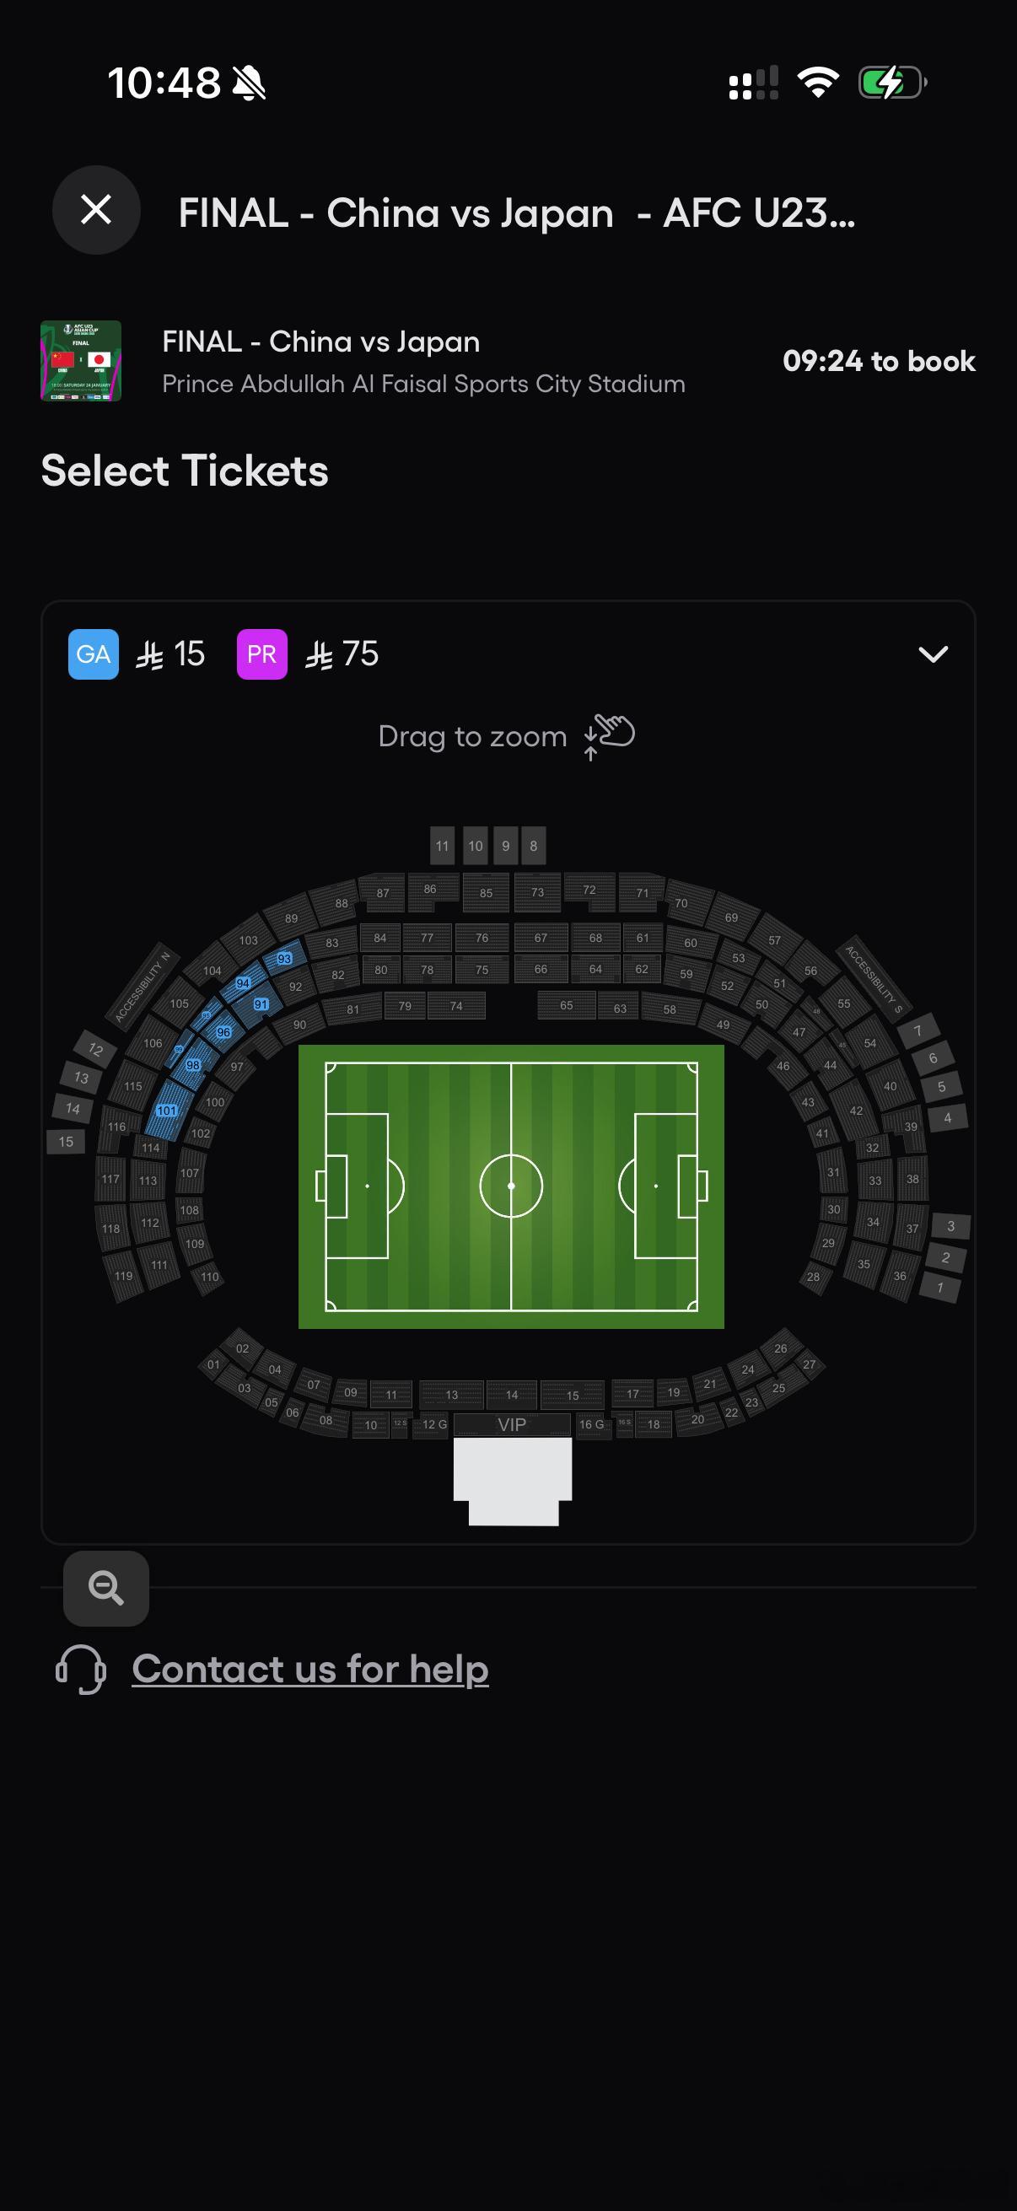Close the ticket selection screen
The width and height of the screenshot is (1017, 2211).
click(x=96, y=209)
